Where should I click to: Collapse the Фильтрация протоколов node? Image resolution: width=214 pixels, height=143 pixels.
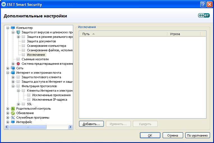13,86
